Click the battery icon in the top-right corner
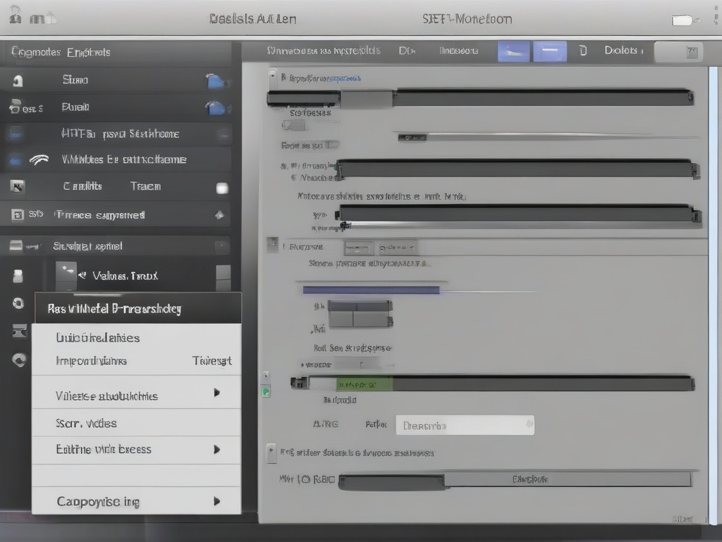This screenshot has width=722, height=542. pyautogui.click(x=683, y=20)
